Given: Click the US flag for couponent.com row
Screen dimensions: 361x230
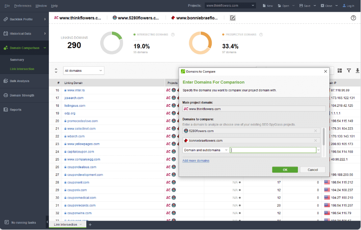Looking at the screenshot, I should (327, 182).
